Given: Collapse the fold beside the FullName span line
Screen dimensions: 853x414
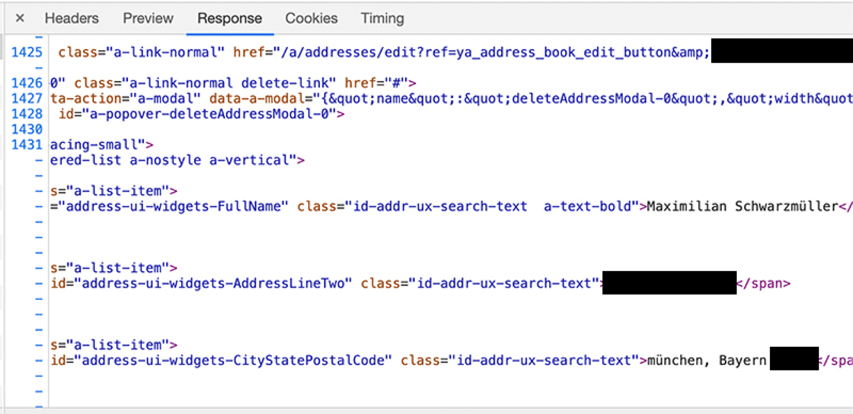Looking at the screenshot, I should click(39, 206).
